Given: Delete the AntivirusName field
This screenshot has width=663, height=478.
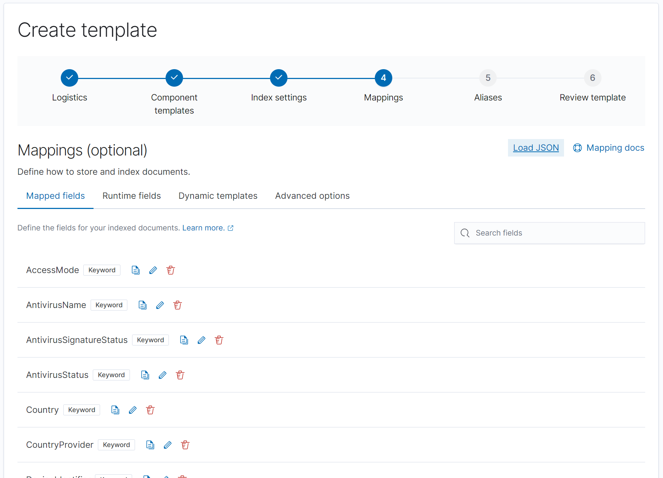Looking at the screenshot, I should point(178,305).
